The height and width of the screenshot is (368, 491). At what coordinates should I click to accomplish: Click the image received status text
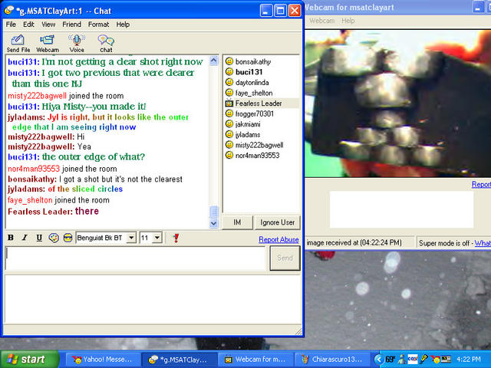pyautogui.click(x=354, y=243)
